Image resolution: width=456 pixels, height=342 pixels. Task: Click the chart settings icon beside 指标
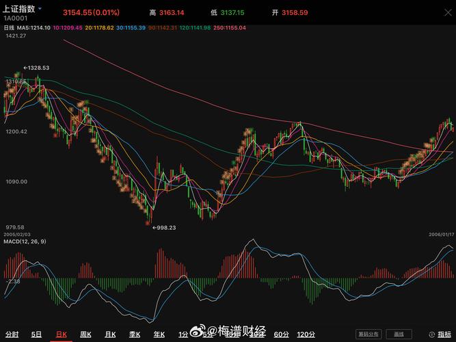tap(430, 334)
